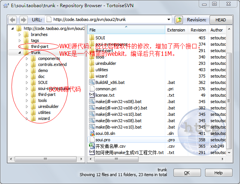Click the make(dll-win32-vs08).bat file icon
This screenshot has height=184, width=240.
(x=92, y=102)
